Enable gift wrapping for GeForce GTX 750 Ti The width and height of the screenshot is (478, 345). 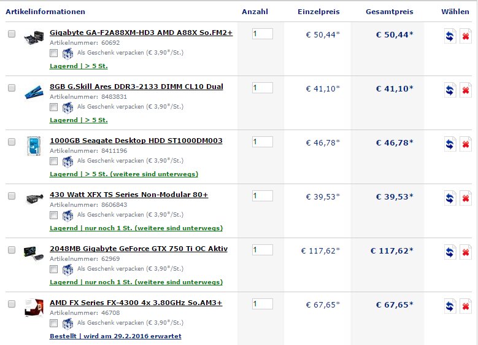pyautogui.click(x=53, y=269)
